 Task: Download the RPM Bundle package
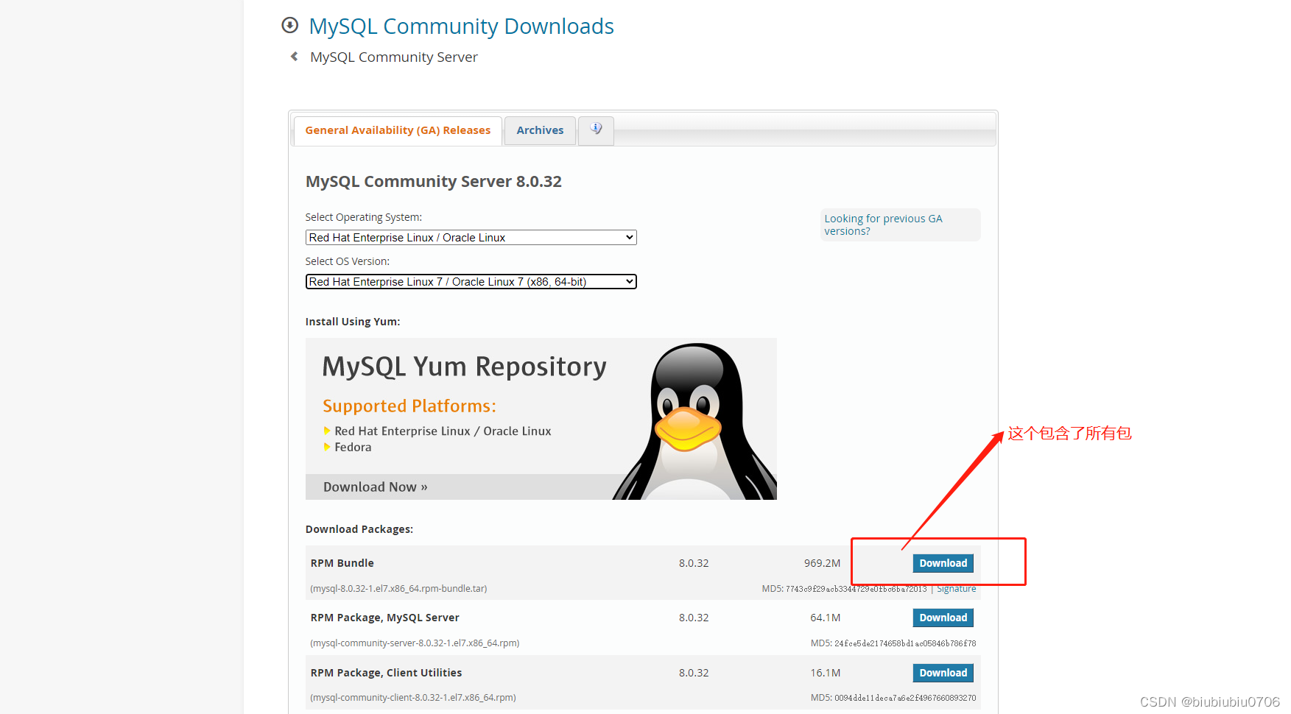point(943,562)
